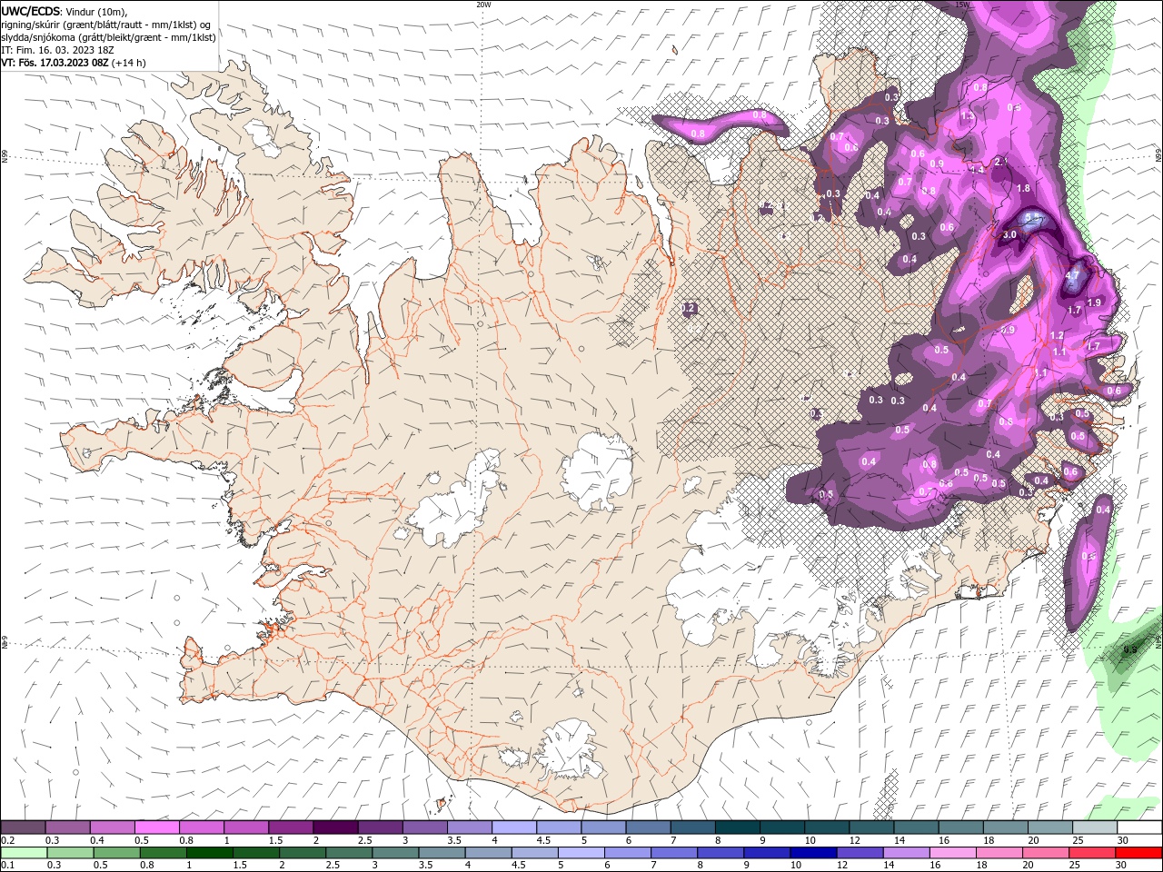Click the 3.0 snowfall value on the map
This screenshot has height=872, width=1163.
1009,234
